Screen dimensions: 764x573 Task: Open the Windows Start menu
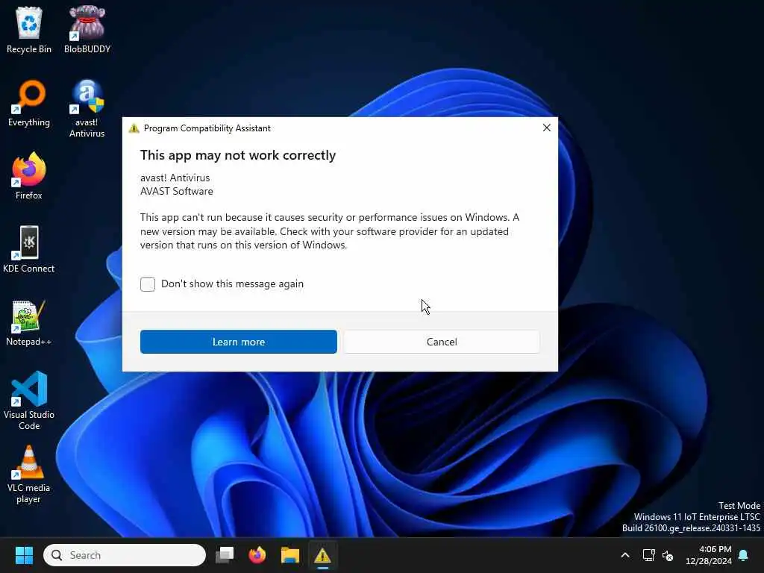(24, 555)
